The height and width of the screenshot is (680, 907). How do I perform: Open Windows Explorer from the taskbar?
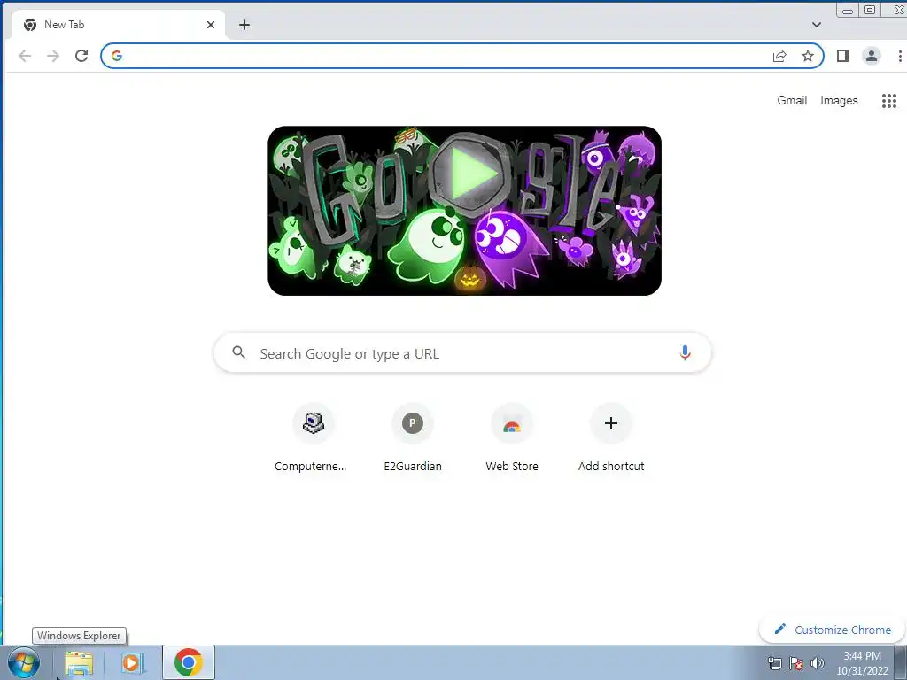(x=79, y=662)
